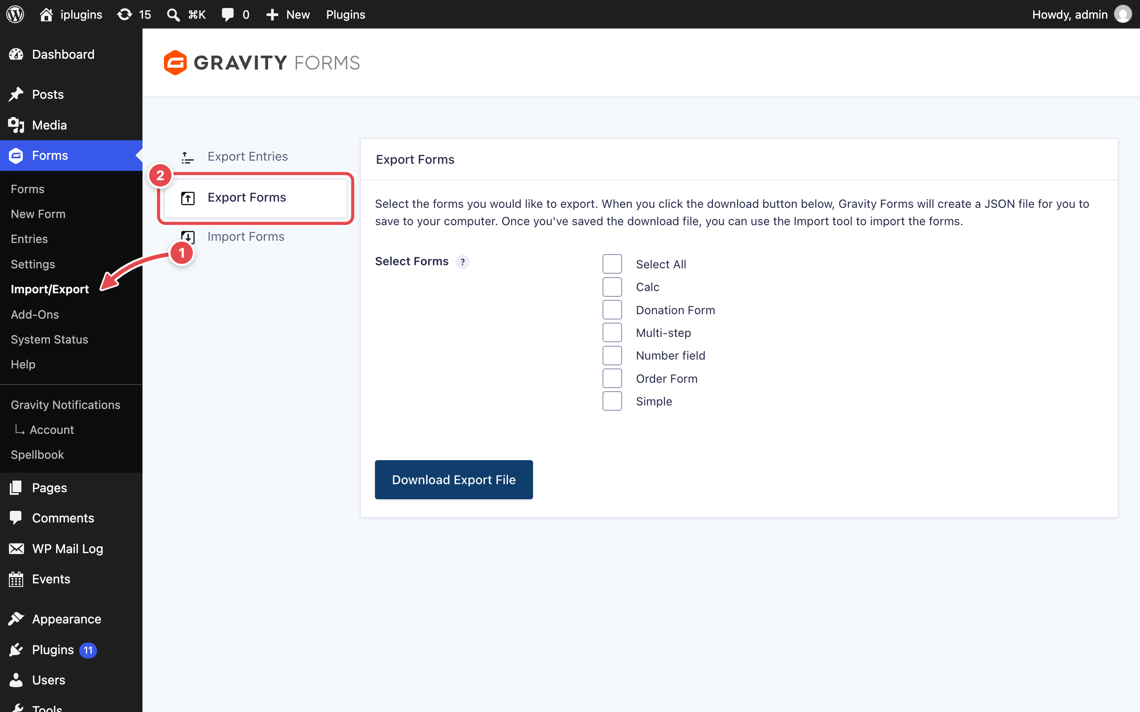Click the Gravity Forms logo
Image resolution: width=1140 pixels, height=712 pixels.
tap(261, 63)
